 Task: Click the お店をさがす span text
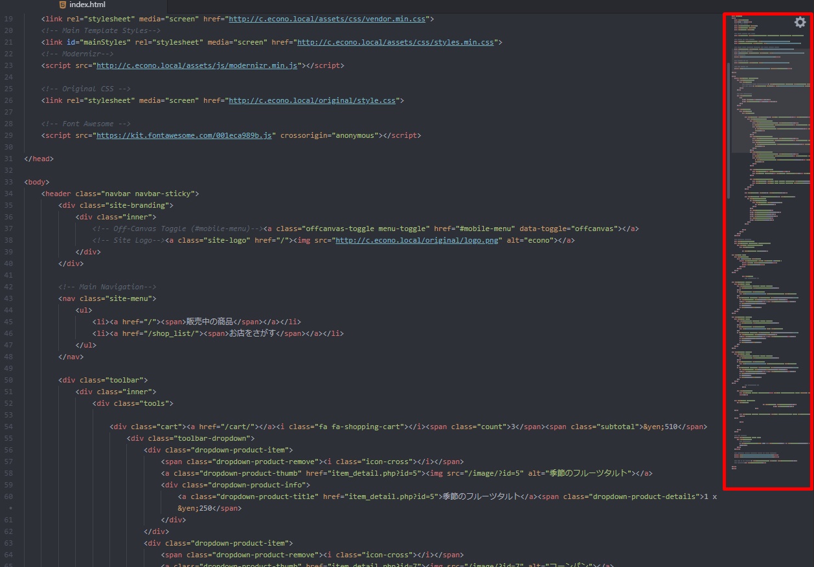pyautogui.click(x=253, y=333)
